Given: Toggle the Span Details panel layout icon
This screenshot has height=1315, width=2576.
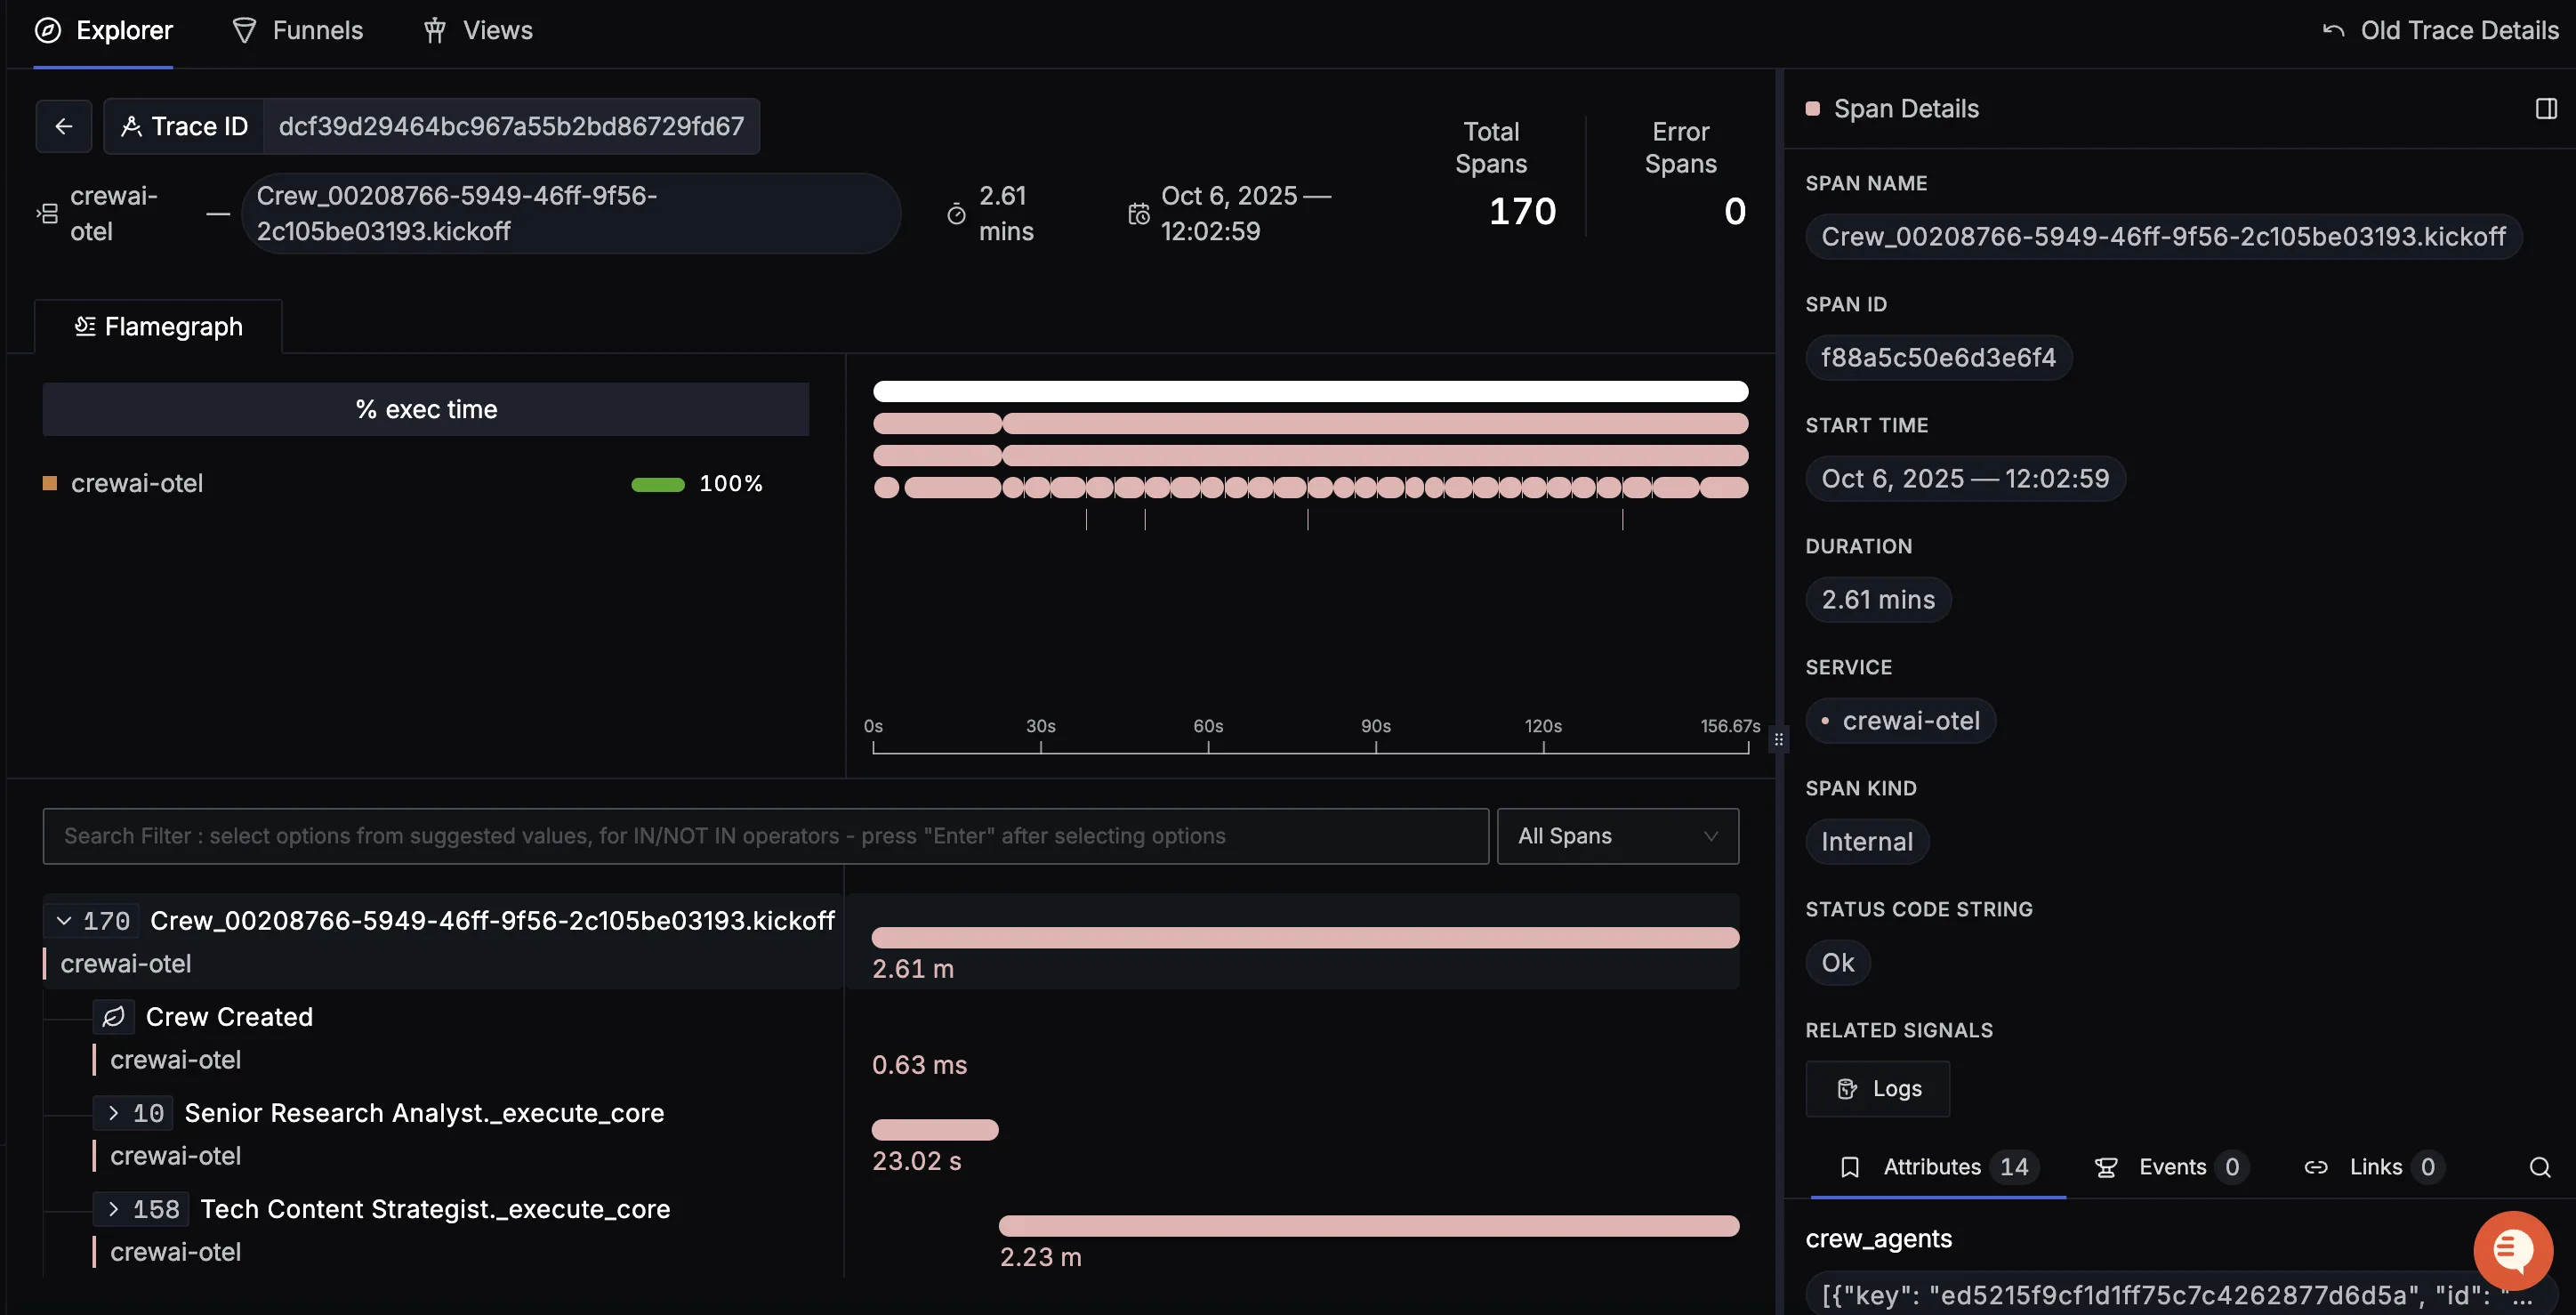Looking at the screenshot, I should (x=2545, y=108).
